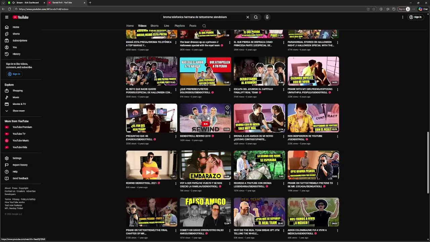This screenshot has width=430, height=242.
Task: Open the EMBARAZO video thumbnail
Action: point(205,165)
